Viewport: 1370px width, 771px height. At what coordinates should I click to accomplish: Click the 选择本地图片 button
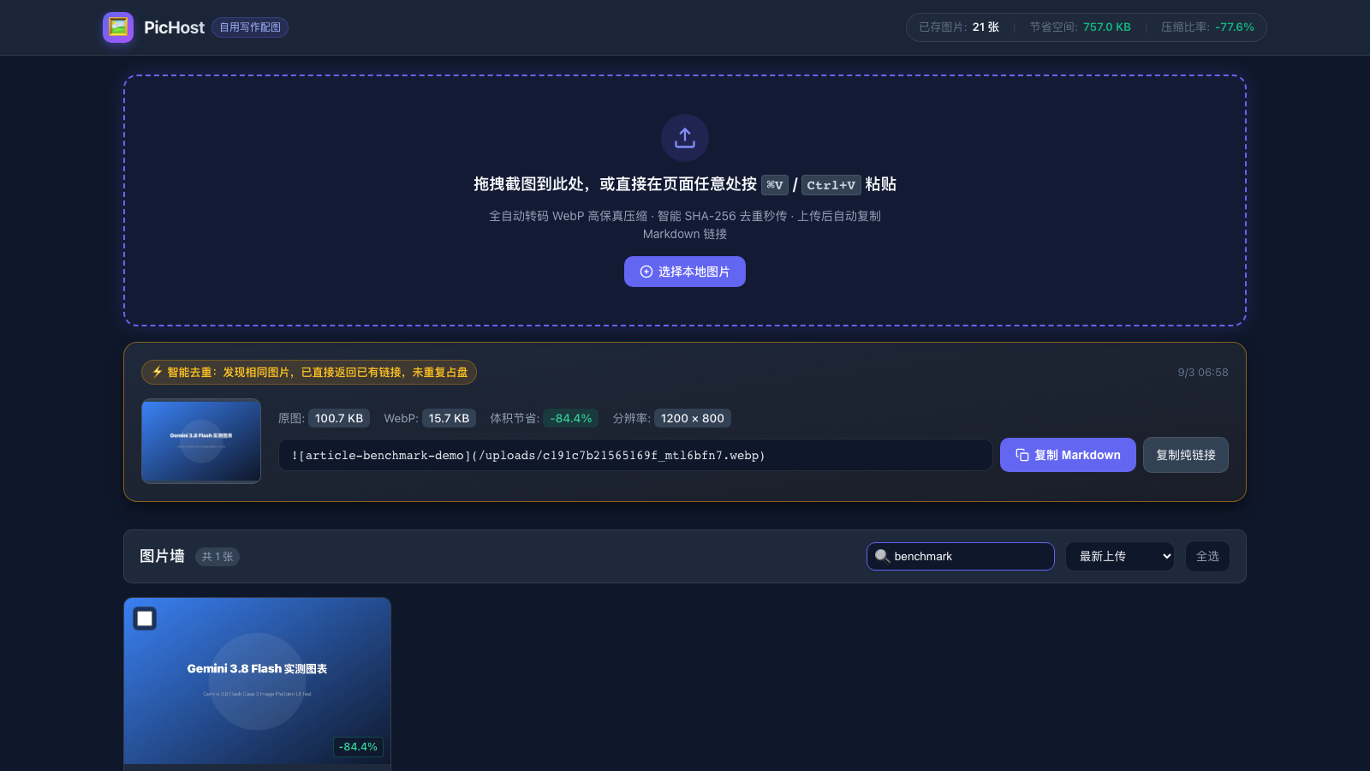click(685, 272)
